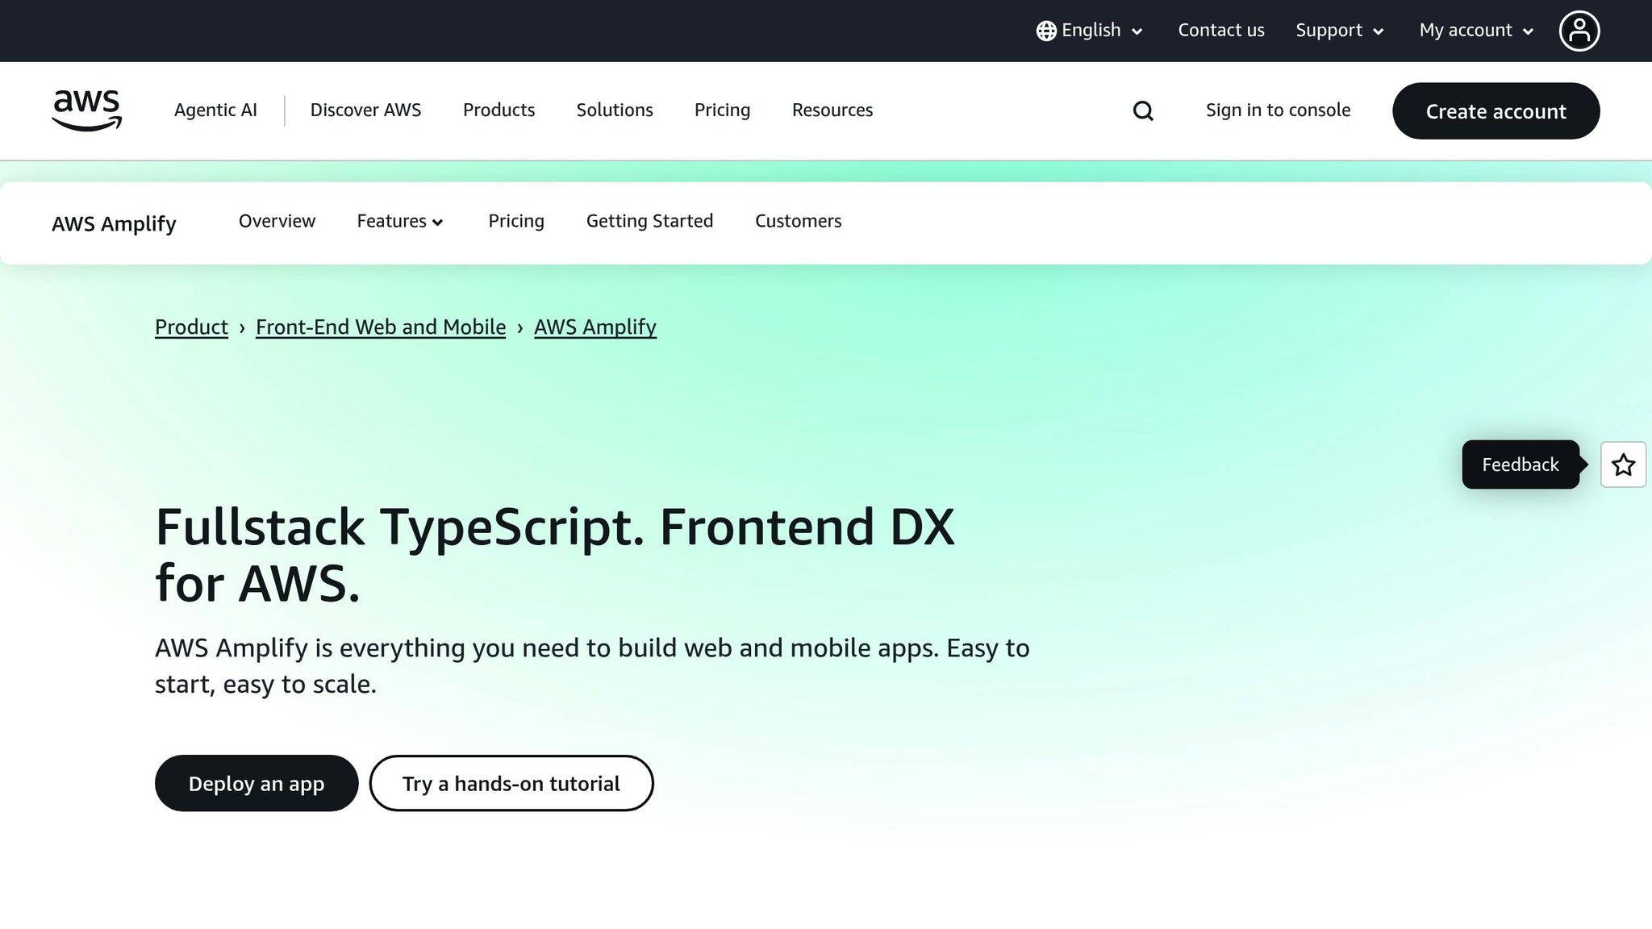Go to the Agentic AI section
Viewport: 1652px width, 929px height.
215,110
